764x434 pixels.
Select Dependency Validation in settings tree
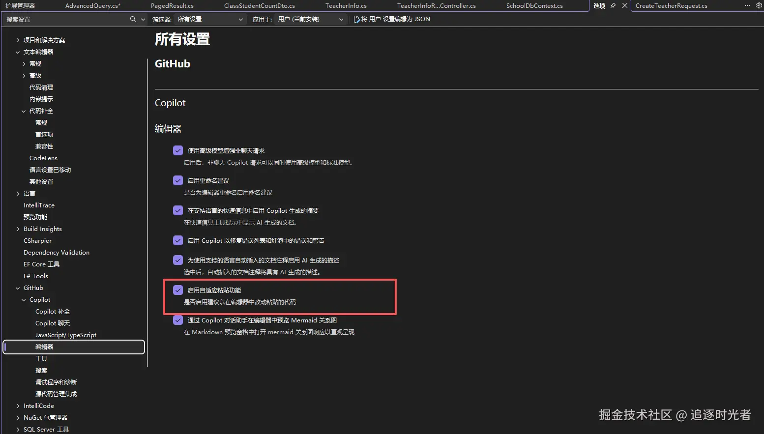[57, 253]
